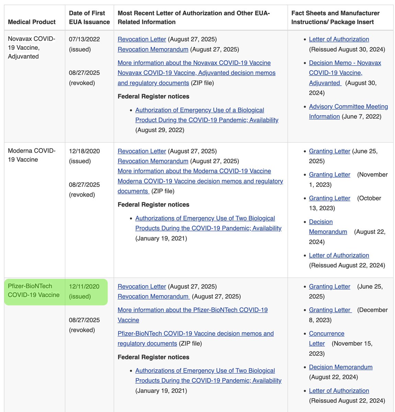Open Moderna Granting Letter dated October 13, 2023
Image resolution: width=395 pixels, height=412 pixels.
click(x=329, y=198)
